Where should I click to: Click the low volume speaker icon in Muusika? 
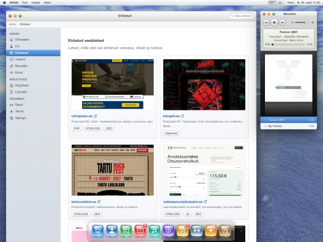[x=292, y=23]
